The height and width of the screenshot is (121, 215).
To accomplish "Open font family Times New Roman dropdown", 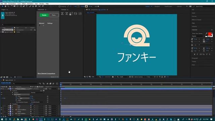I will pos(198,33).
